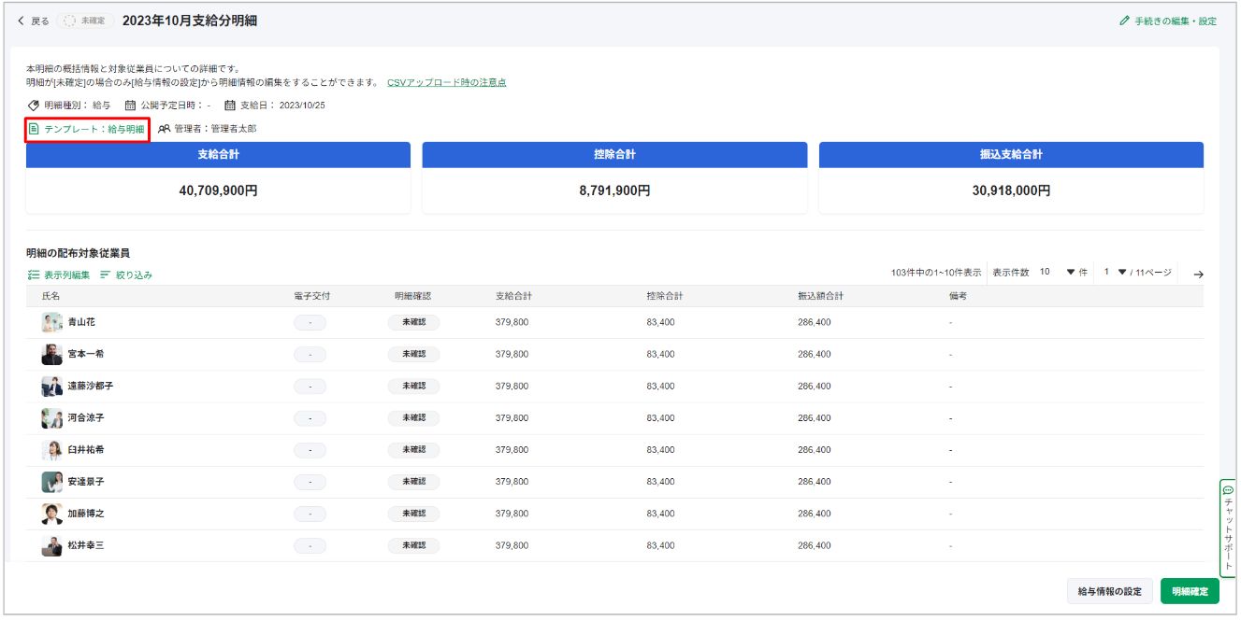Click the 給与情報の設定 button
Viewport: 1241px width, 620px height.
coord(1109,591)
